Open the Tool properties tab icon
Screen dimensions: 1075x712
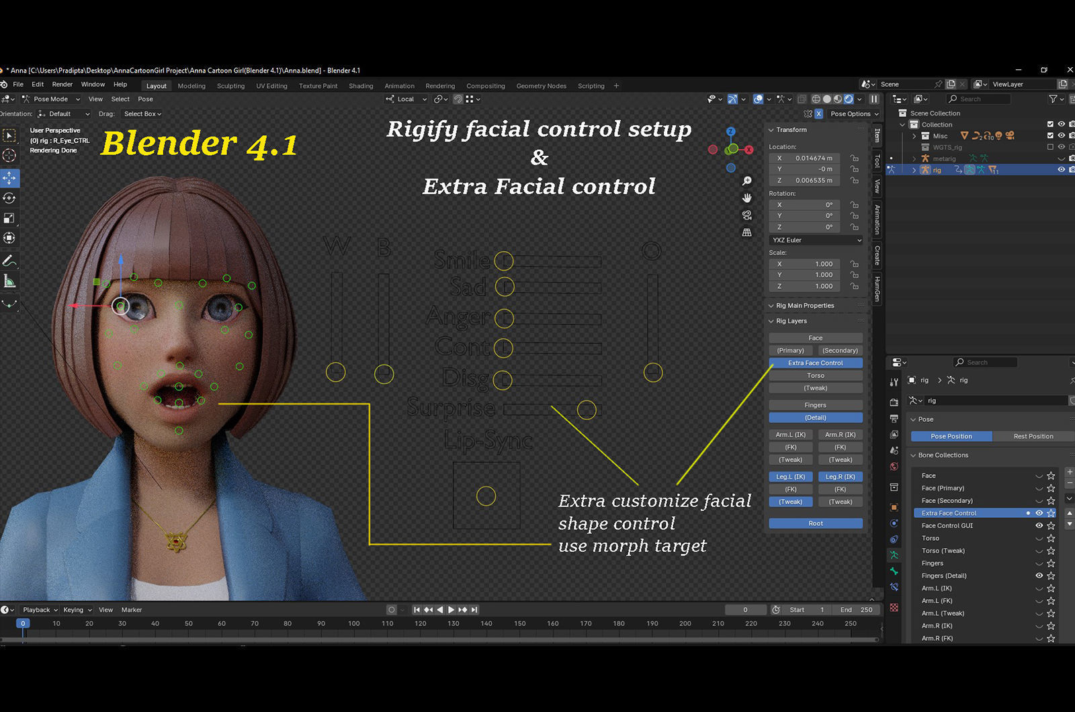pyautogui.click(x=894, y=382)
